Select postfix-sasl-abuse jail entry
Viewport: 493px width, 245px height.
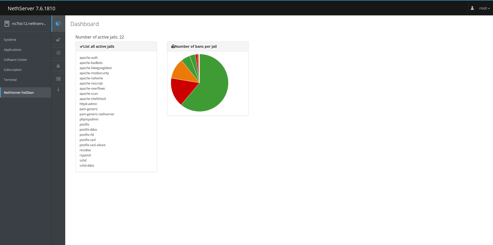pyautogui.click(x=92, y=145)
